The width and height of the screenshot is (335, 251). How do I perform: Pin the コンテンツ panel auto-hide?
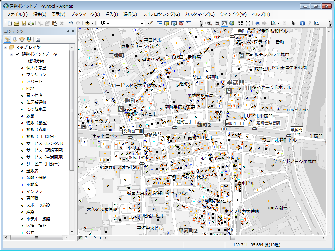[68, 31]
